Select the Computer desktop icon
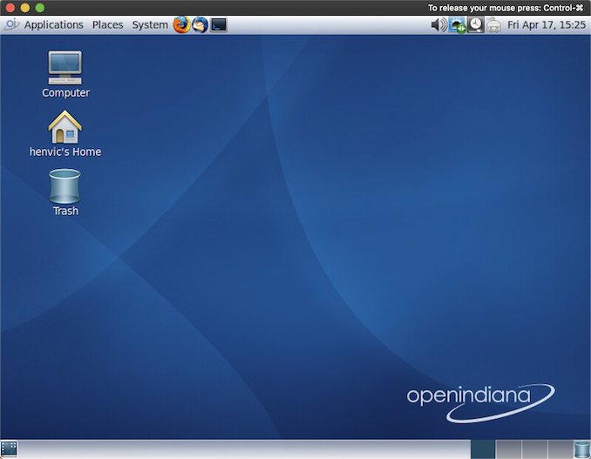Image resolution: width=591 pixels, height=459 pixels. (x=65, y=75)
